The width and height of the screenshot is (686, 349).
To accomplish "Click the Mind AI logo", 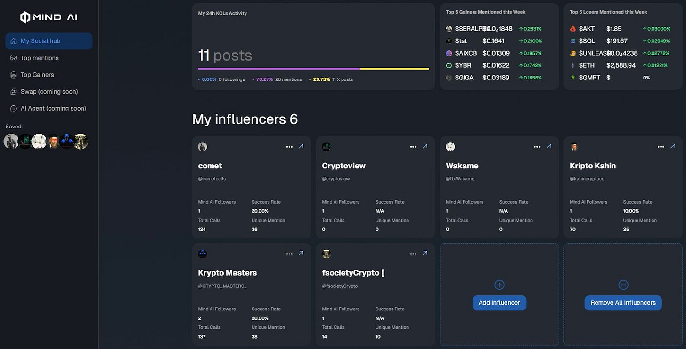I will (49, 17).
